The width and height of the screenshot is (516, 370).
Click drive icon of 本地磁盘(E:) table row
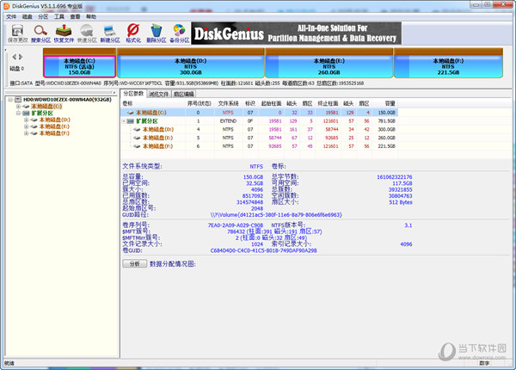(x=137, y=138)
